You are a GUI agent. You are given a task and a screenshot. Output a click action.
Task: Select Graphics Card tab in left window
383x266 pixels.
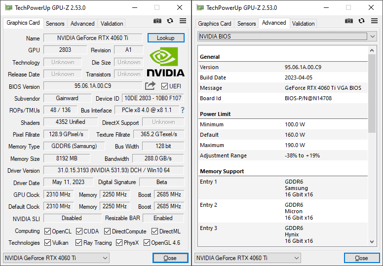[x=23, y=23]
